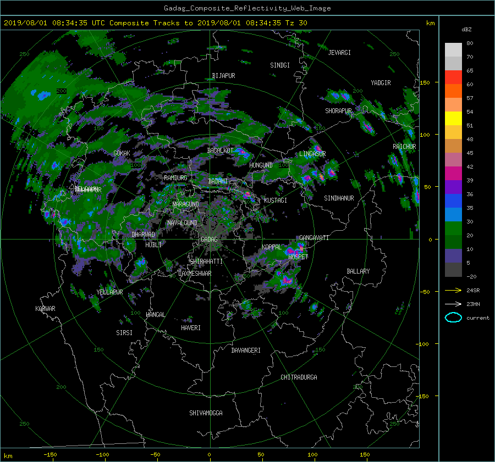Click the SHIVAMOGGA city label
This screenshot has height=462, width=495.
coord(206,413)
